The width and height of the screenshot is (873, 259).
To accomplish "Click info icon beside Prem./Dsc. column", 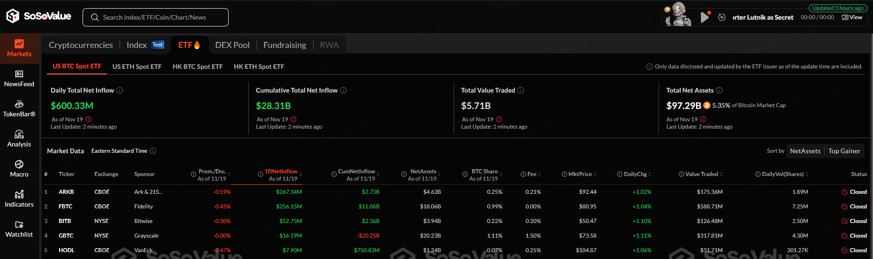I will (193, 174).
